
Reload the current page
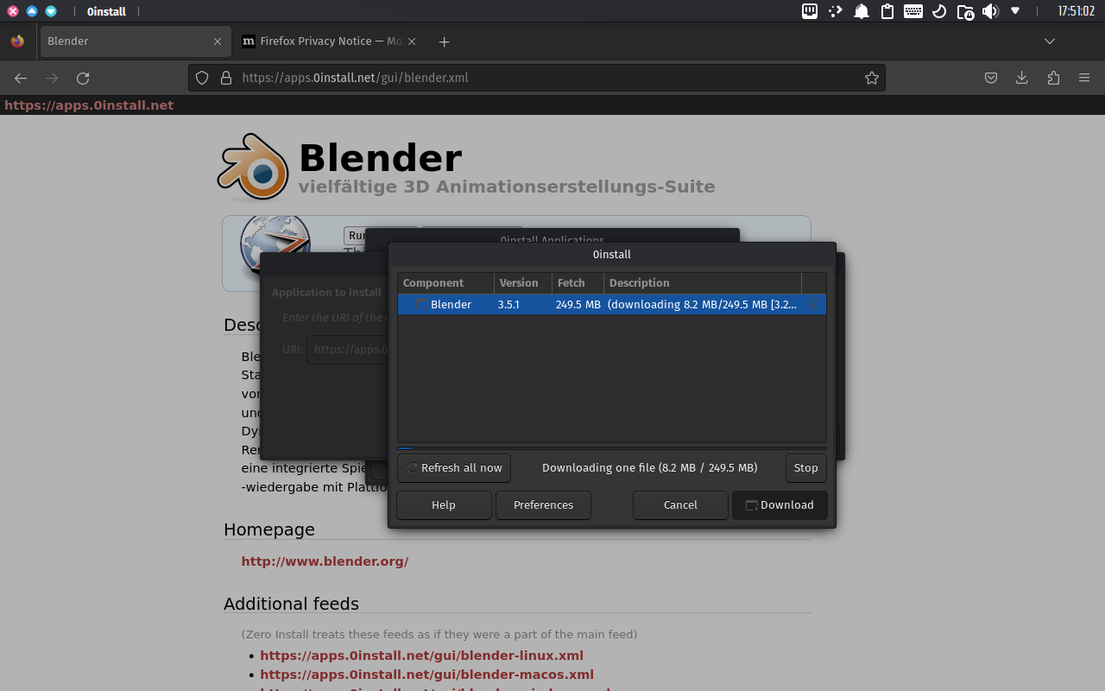[x=83, y=78]
